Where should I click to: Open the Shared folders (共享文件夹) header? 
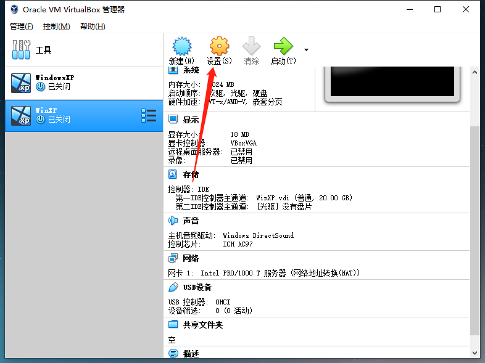[x=203, y=325]
